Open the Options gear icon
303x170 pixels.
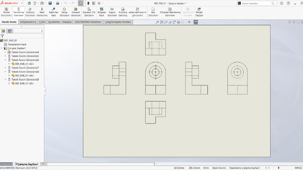click(x=99, y=3)
